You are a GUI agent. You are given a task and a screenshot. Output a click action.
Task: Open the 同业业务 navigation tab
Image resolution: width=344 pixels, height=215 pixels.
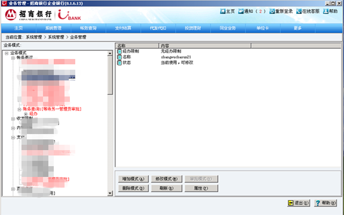(228, 28)
